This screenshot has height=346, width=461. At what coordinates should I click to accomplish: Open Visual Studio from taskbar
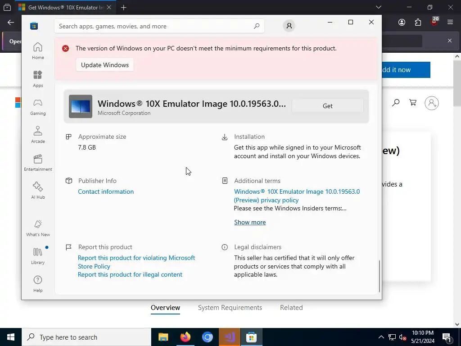coord(230,337)
